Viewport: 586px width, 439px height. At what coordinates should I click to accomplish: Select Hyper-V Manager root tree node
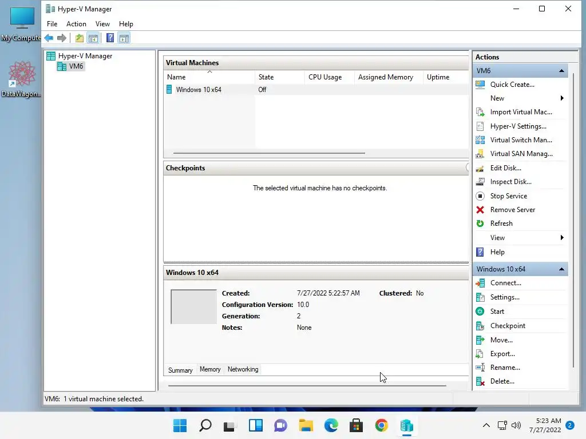(x=85, y=56)
